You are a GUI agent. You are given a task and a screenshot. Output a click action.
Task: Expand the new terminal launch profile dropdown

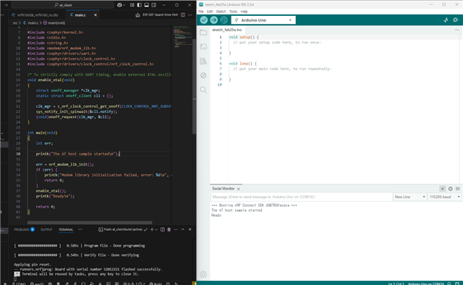coord(156,229)
